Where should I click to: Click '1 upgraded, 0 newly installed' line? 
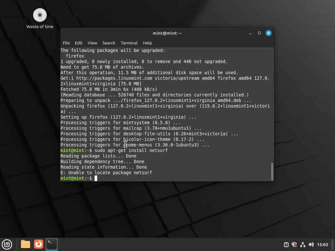pos(144,61)
